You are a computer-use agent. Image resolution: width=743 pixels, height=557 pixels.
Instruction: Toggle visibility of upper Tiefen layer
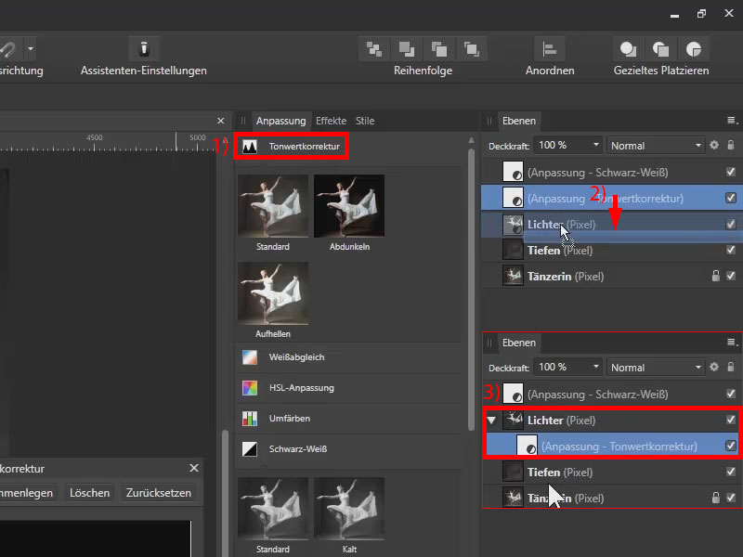click(x=731, y=250)
